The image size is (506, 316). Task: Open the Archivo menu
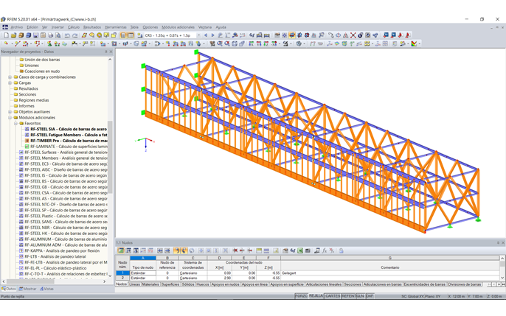(x=17, y=27)
